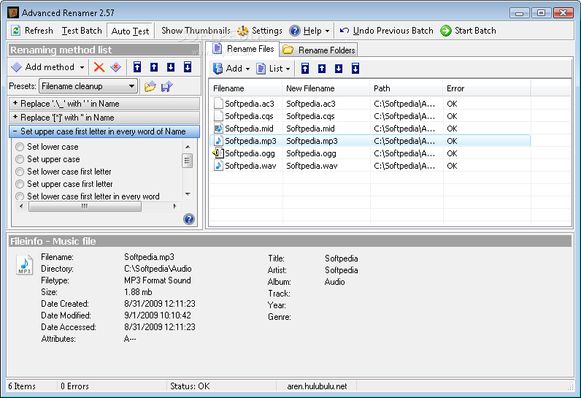The image size is (581, 398).
Task: Move file down in file list toolbar
Action: coord(339,68)
